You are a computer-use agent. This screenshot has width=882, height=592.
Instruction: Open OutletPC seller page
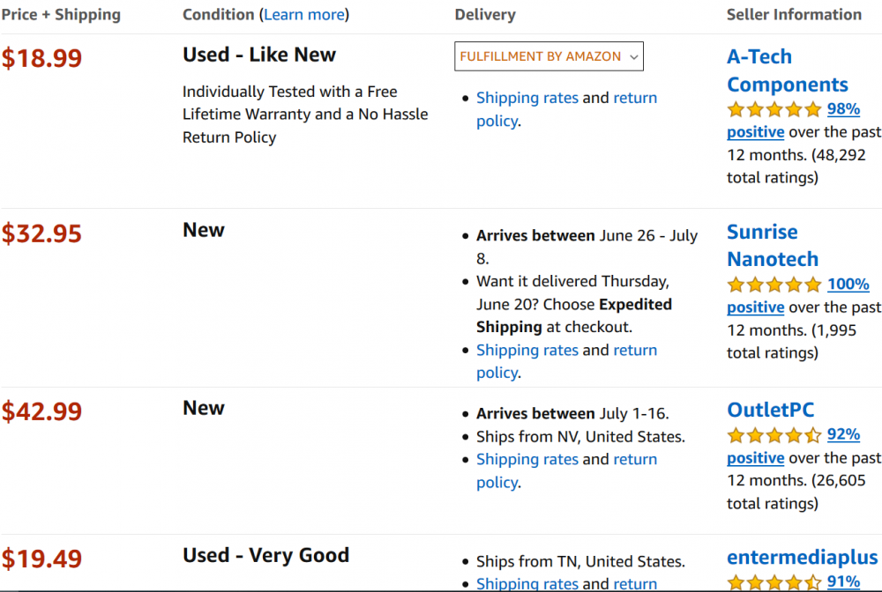pyautogui.click(x=770, y=410)
